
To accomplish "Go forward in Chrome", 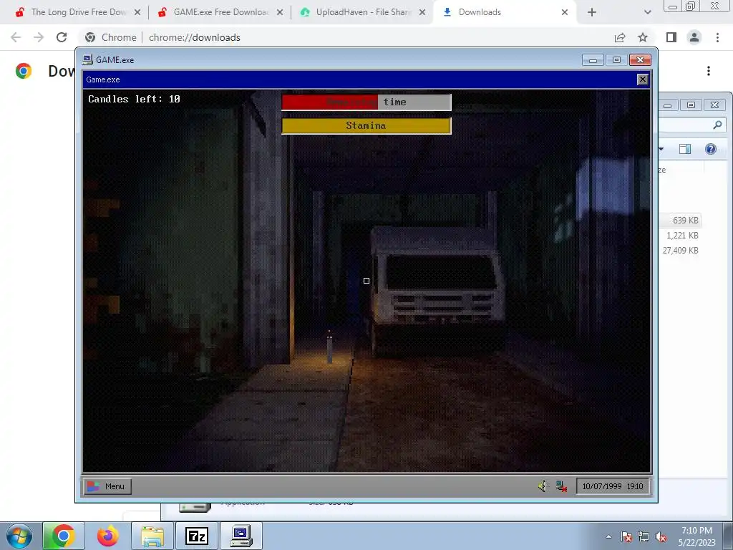I will click(39, 37).
